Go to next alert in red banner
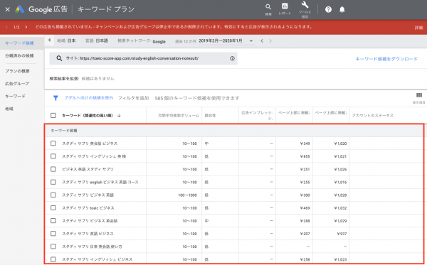The height and width of the screenshot is (265, 427). [26, 27]
